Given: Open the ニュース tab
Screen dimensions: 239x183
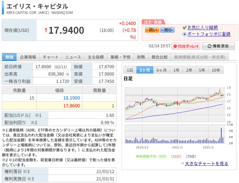Looking at the screenshot, I should click(73, 57).
